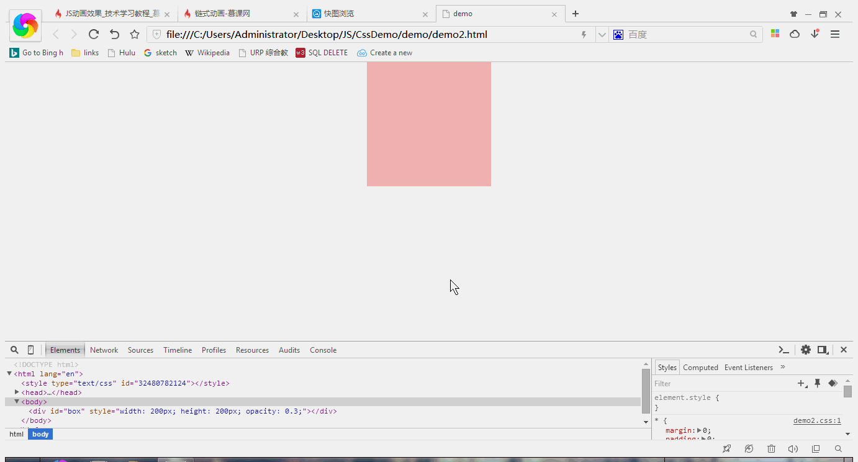Image resolution: width=858 pixels, height=462 pixels.
Task: Click the lightning speed mode icon
Action: pyautogui.click(x=584, y=35)
